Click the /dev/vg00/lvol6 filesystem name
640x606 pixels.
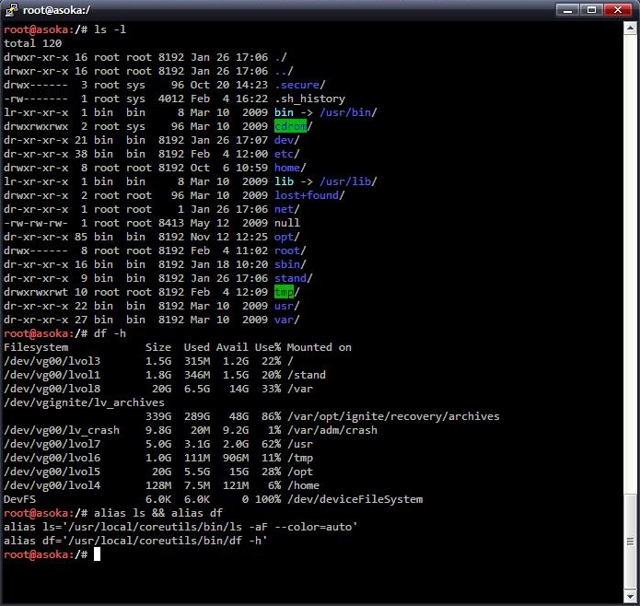52,459
